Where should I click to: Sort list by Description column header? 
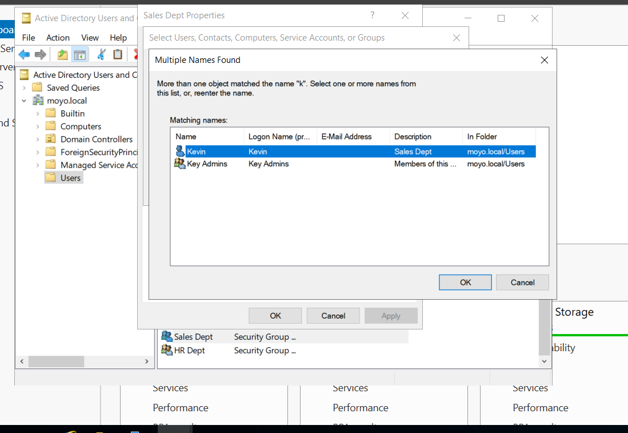tap(426, 137)
